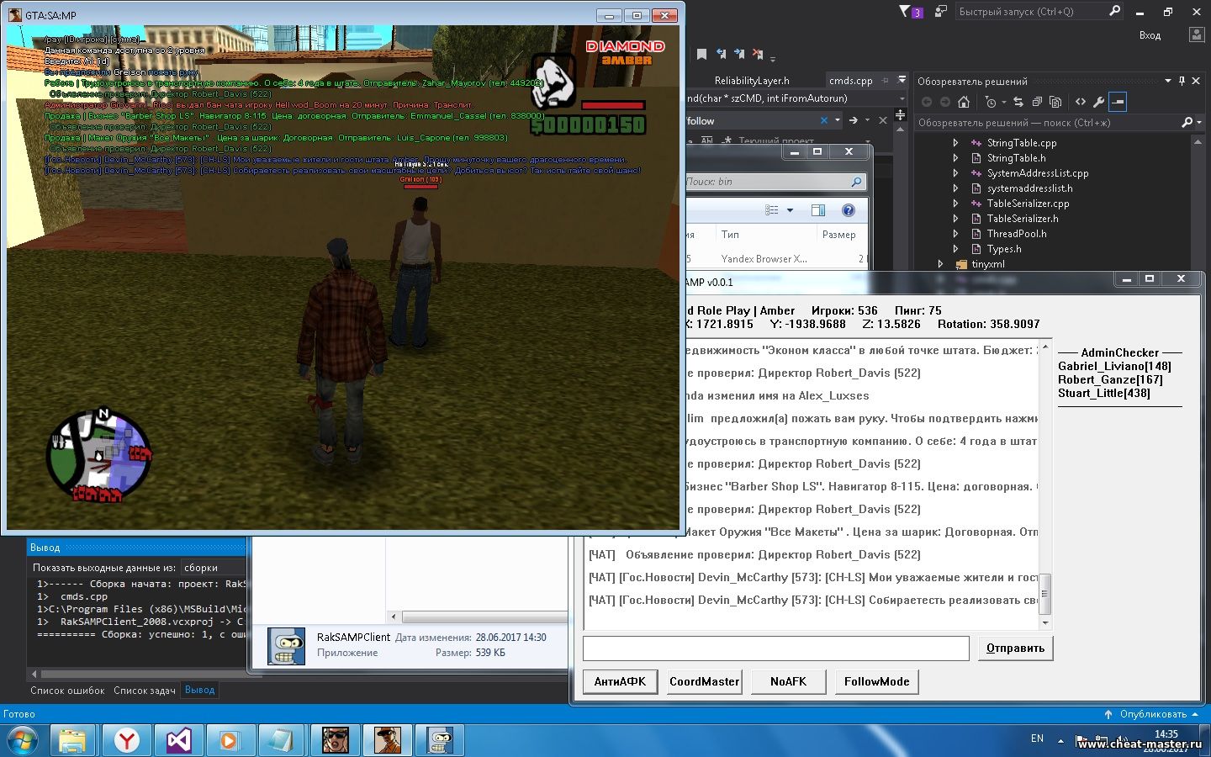Click the View Code icon in Solution Explorer

(x=1081, y=102)
